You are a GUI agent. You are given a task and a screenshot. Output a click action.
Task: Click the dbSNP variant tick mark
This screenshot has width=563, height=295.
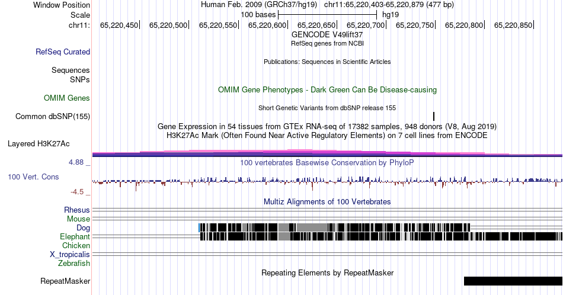click(434, 116)
